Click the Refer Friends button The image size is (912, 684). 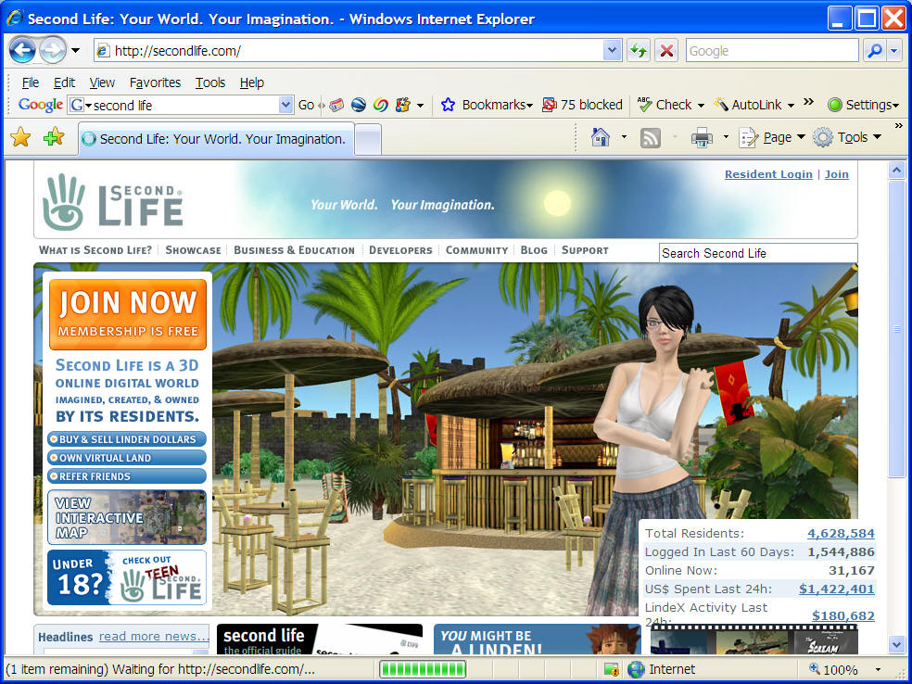[x=127, y=476]
